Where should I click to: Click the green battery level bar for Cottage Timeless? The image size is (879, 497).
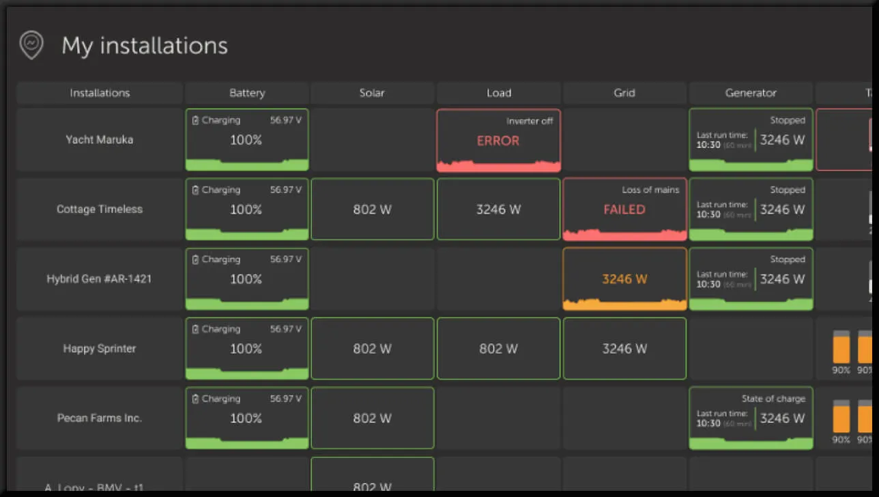[246, 233]
